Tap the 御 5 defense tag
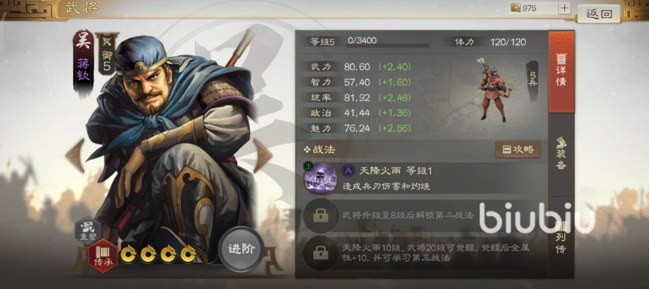Screen dimensions: 649x289 (x=107, y=54)
